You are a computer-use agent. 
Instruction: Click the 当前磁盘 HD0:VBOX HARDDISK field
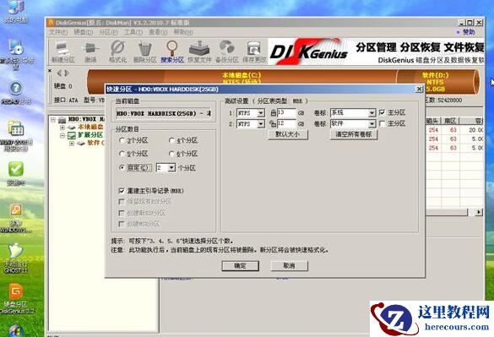click(x=164, y=113)
